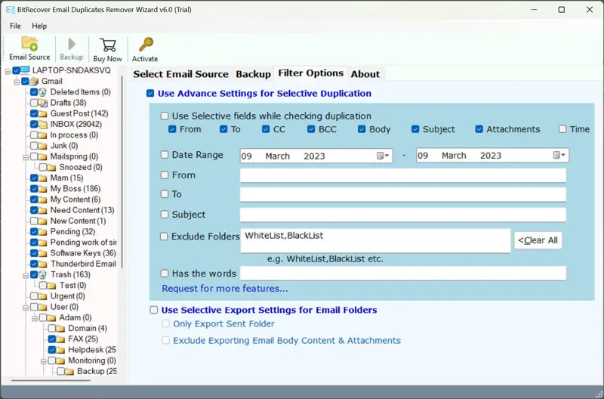This screenshot has width=604, height=399.
Task: Collapse the Mailspring folder node
Action: tap(26, 157)
